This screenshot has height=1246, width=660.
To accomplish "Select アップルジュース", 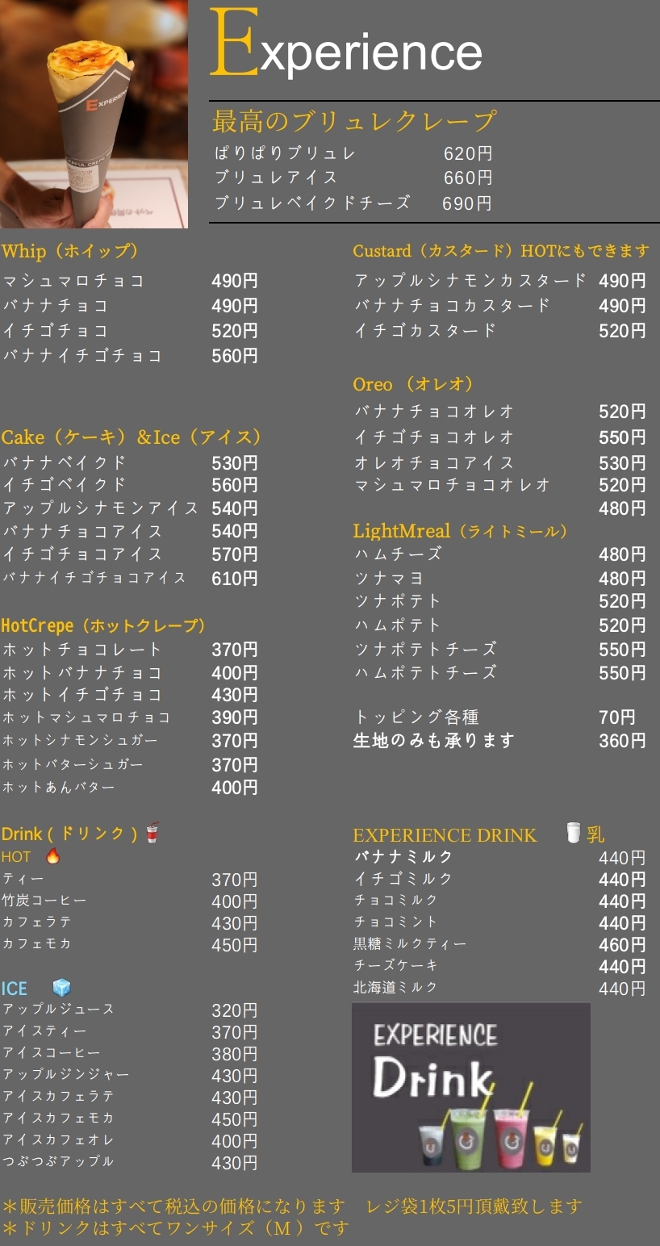I will 59,1009.
